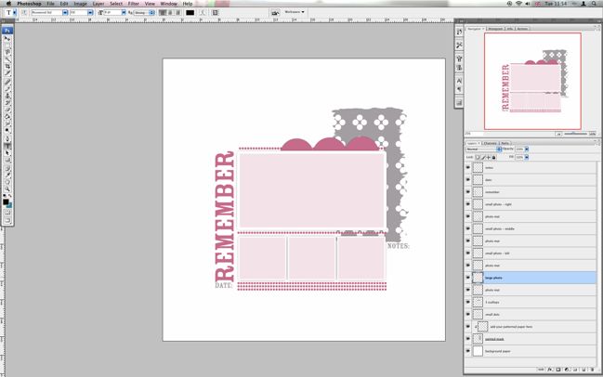Right align text in options bar
This screenshot has width=603, height=377.
tap(177, 13)
